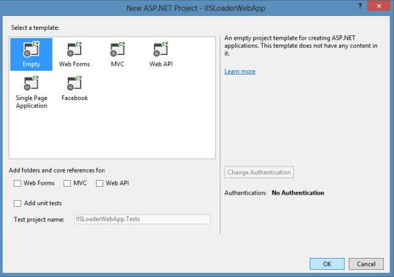Select the Empty project template
This screenshot has height=277, width=394.
click(x=31, y=54)
